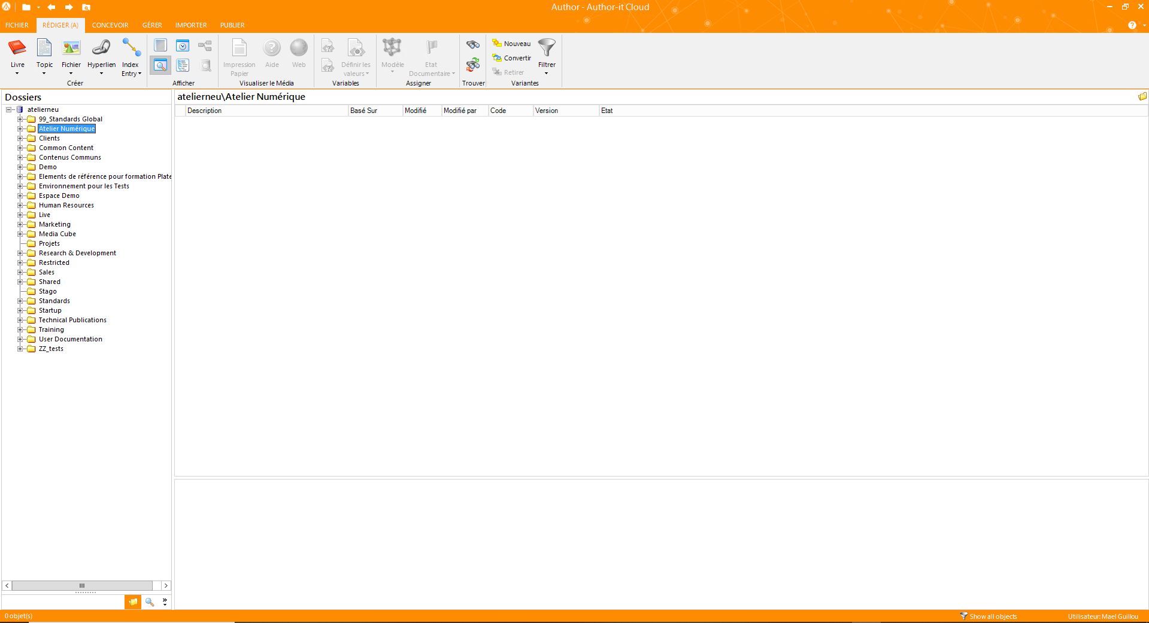Click the double chevron beside the magnifier
Screen dimensions: 1149x623
(x=165, y=602)
